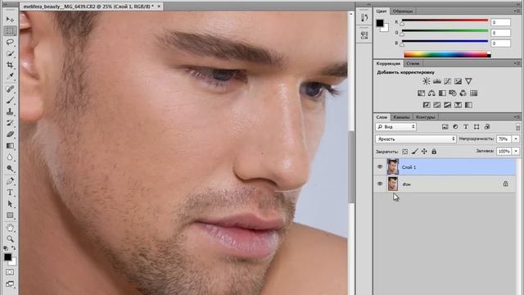This screenshot has width=524, height=295.
Task: Switch to the Контуры tab
Action: pyautogui.click(x=426, y=117)
